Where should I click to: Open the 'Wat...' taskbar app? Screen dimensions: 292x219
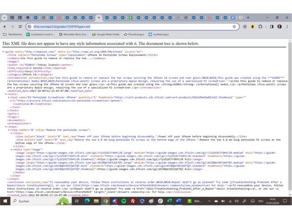point(194,201)
